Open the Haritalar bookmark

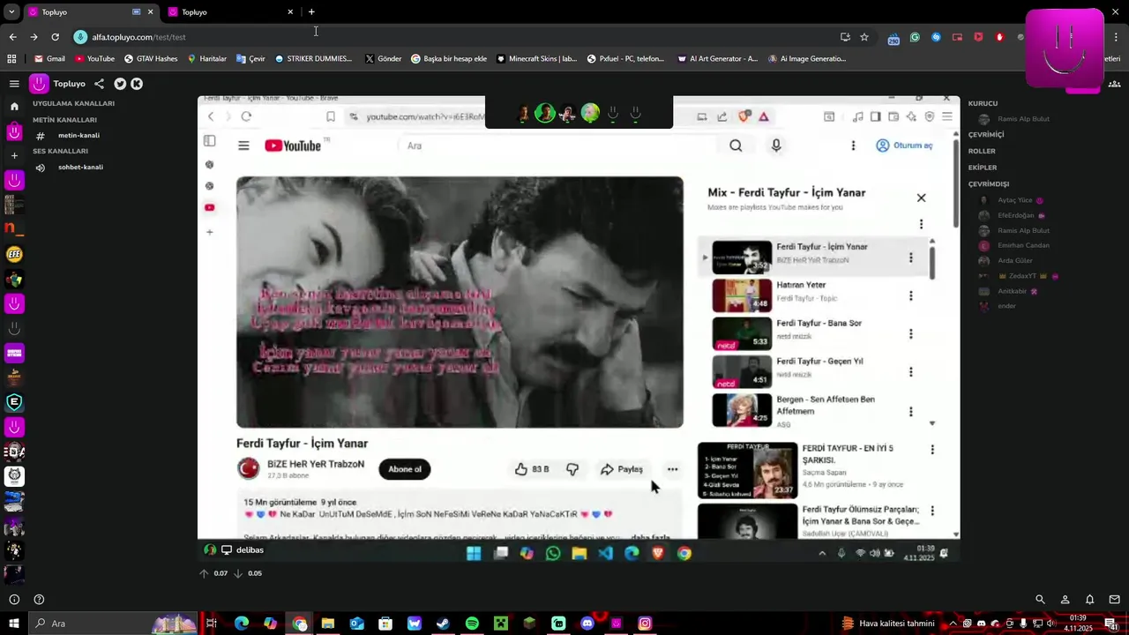point(206,59)
